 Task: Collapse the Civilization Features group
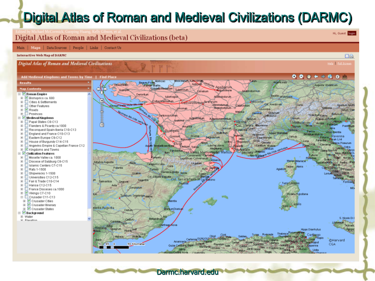point(19,153)
